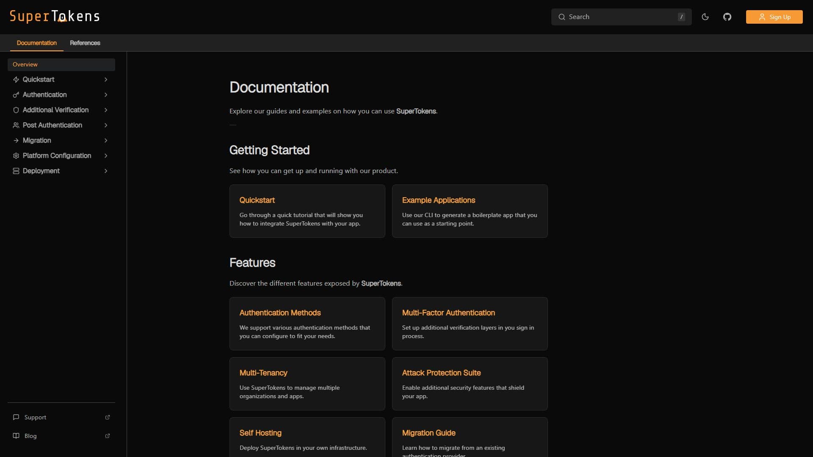Click the Deployment server icon
Image resolution: width=813 pixels, height=457 pixels.
[x=16, y=171]
